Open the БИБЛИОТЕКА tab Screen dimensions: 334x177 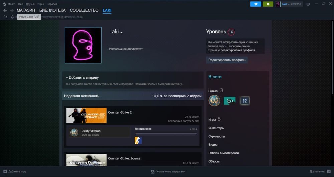click(x=52, y=10)
